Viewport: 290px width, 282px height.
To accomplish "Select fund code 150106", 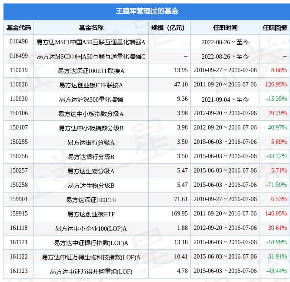I will (19, 113).
